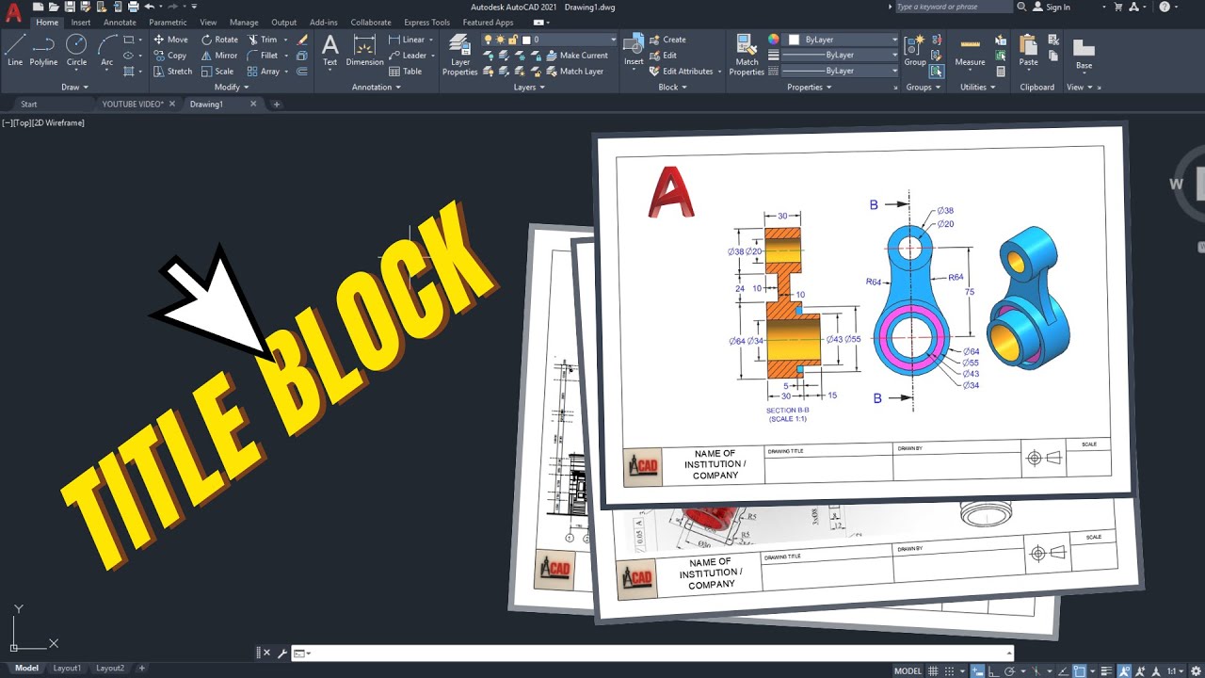Activate the Rotate tool
The image size is (1205, 678).
click(219, 40)
